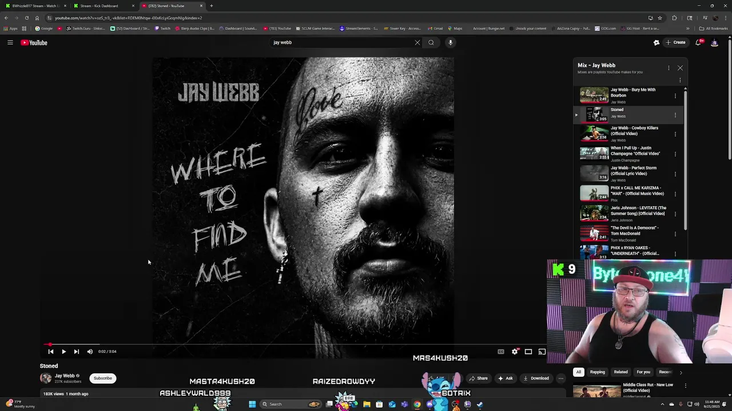Screen dimensions: 732x411
Task: Toggle closed captions on the player
Action: click(x=501, y=352)
